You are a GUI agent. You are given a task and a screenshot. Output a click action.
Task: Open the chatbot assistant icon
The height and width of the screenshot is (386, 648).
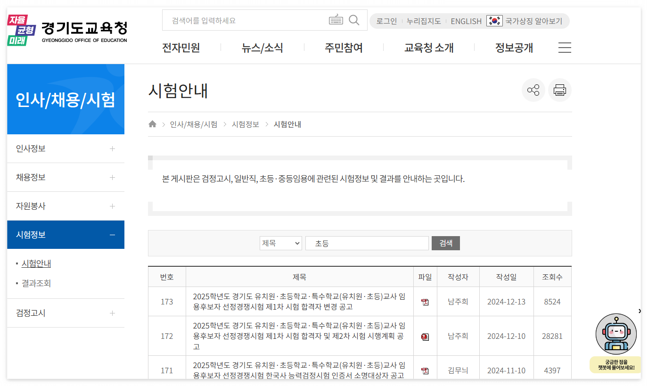coord(615,333)
